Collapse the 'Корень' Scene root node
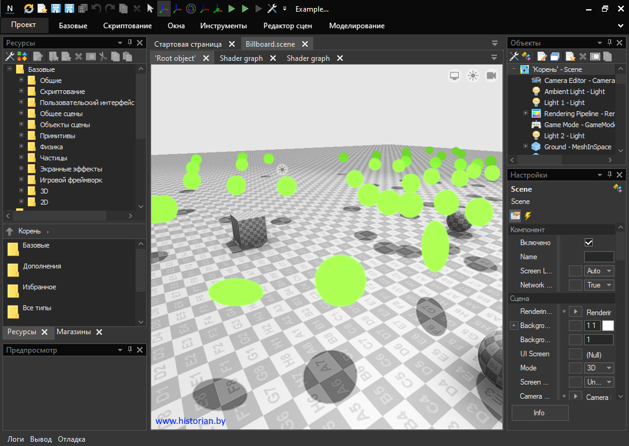Image resolution: width=629 pixels, height=446 pixels. [514, 69]
